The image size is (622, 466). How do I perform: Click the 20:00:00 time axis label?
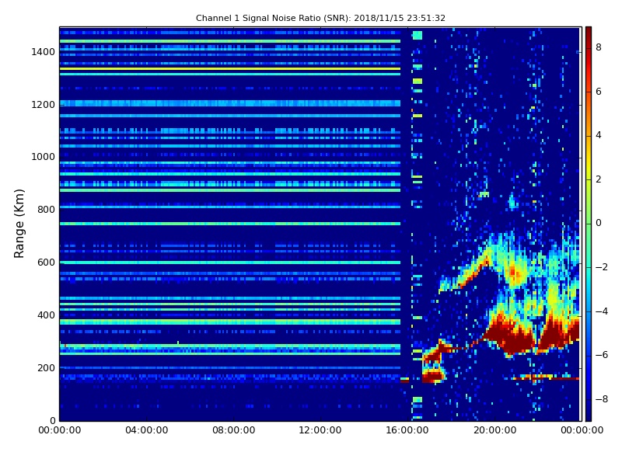[x=494, y=430]
